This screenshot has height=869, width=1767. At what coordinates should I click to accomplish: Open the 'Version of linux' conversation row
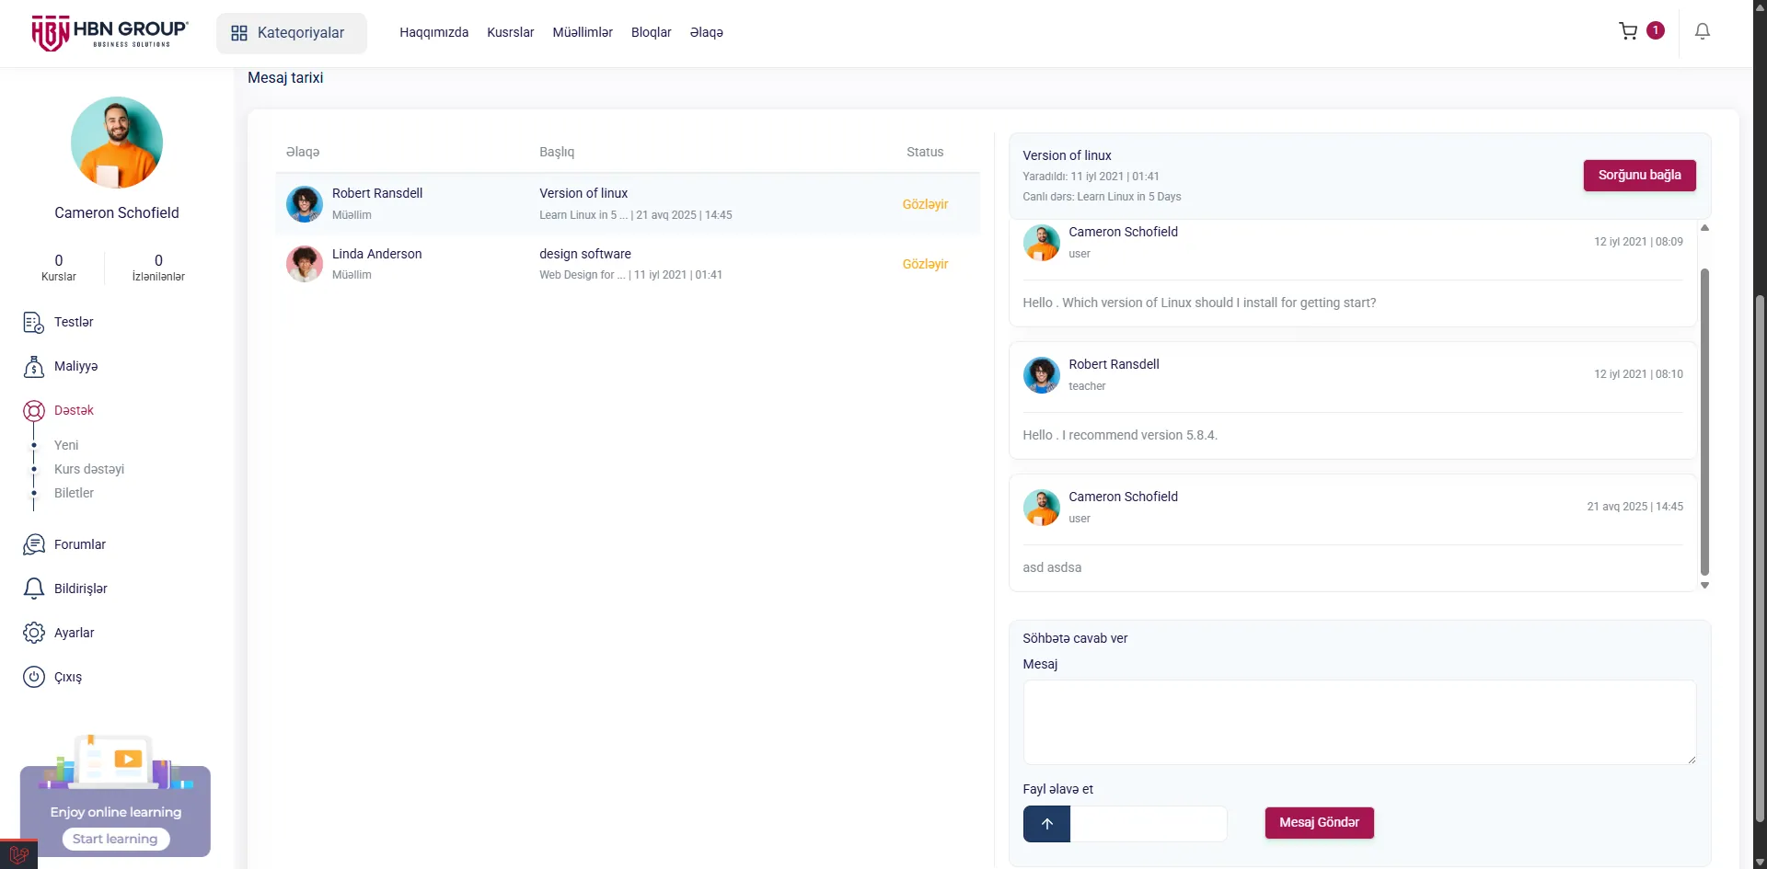pos(628,204)
